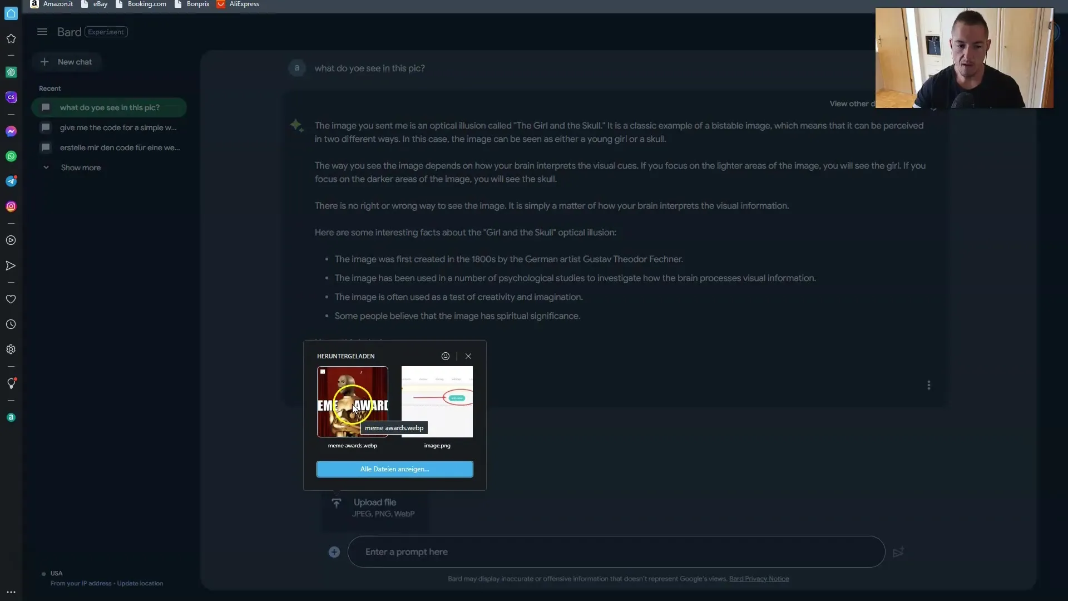1068x601 pixels.
Task: Toggle the Bard Experiment label
Action: point(106,32)
